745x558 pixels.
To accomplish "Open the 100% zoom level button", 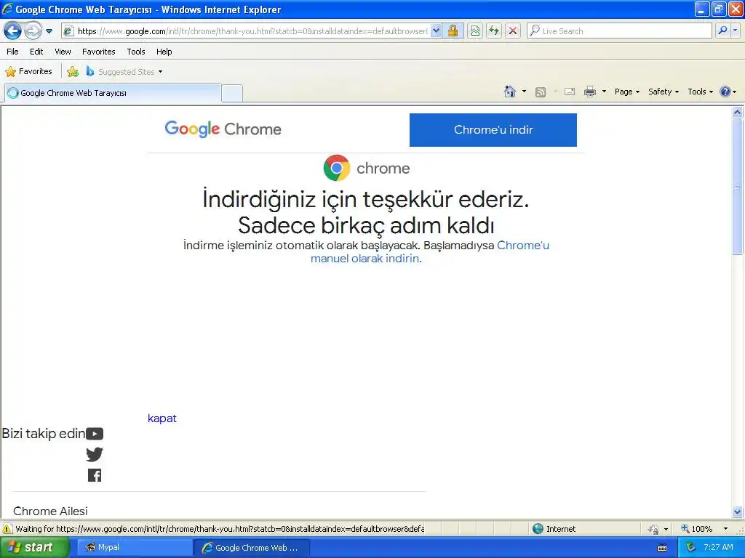I will pyautogui.click(x=697, y=529).
